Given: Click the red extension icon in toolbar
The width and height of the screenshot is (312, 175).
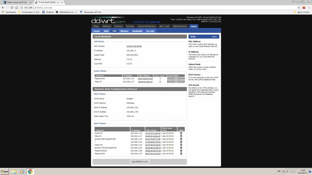Looking at the screenshot, I should coord(304,7).
